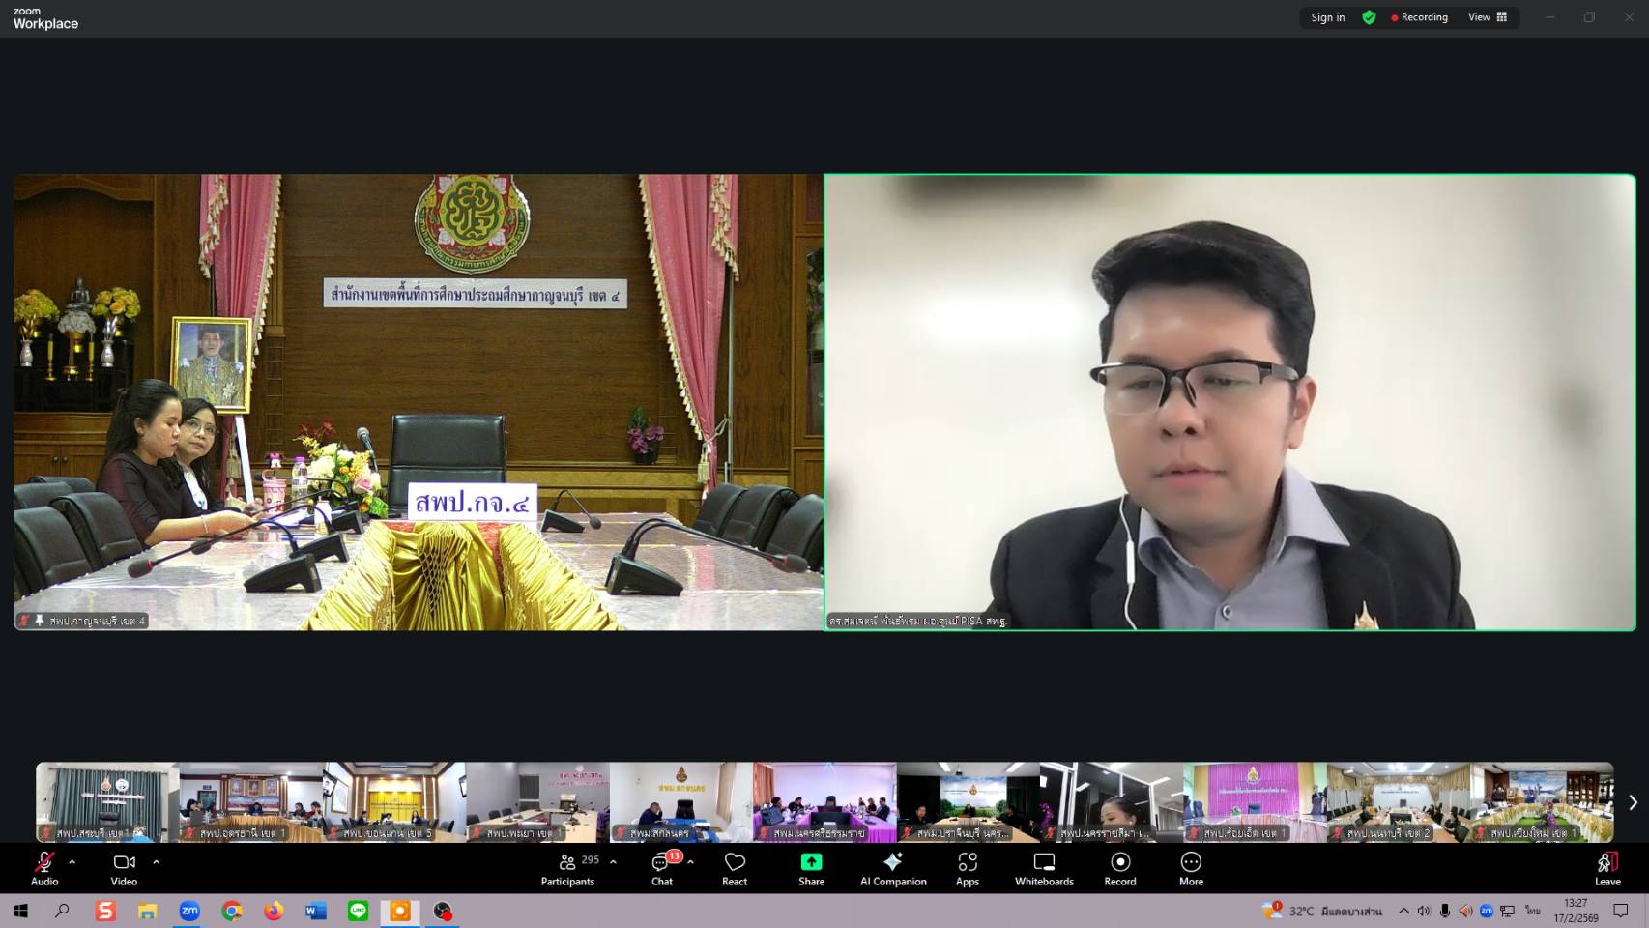This screenshot has width=1649, height=928.
Task: Show next participant thumbnails with right arrow
Action: tap(1633, 802)
